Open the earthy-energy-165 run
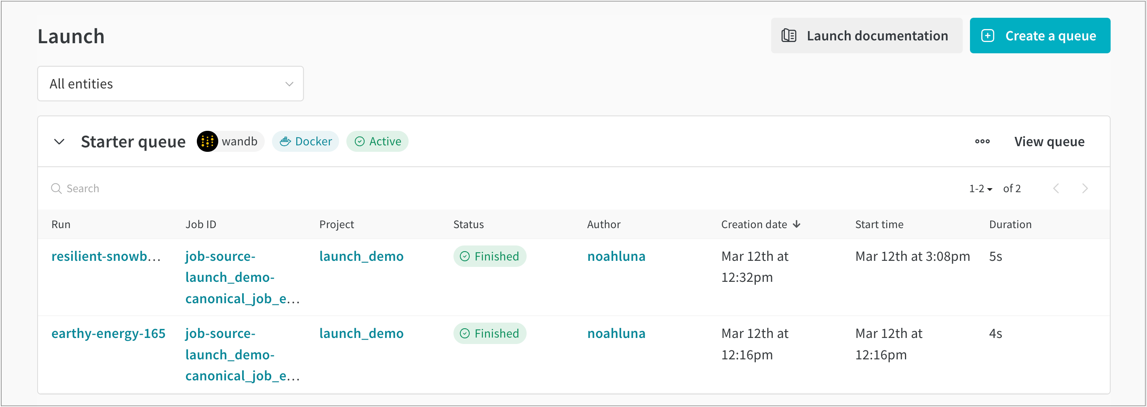 [109, 333]
